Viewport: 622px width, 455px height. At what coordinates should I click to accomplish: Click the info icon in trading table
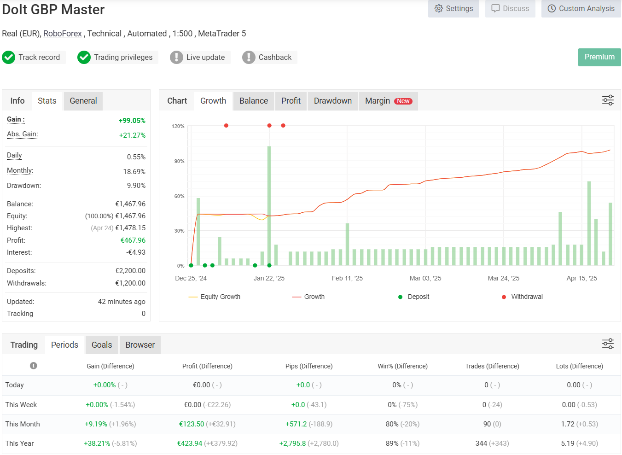[34, 366]
